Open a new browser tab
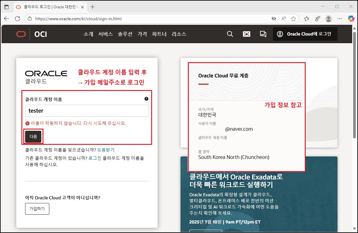Screen dimensions: 358x233 pyautogui.click(x=92, y=7)
